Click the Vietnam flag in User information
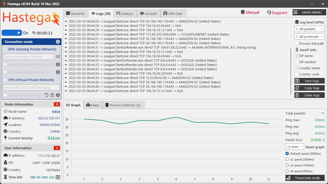328x184 pixels. click(x=57, y=148)
